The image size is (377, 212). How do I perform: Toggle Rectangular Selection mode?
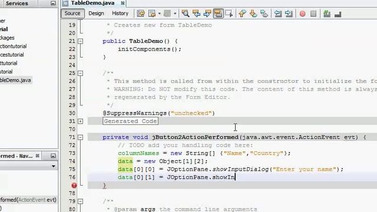tap(229, 14)
